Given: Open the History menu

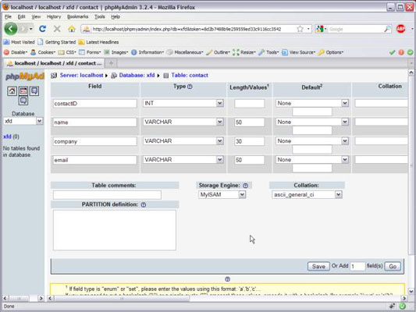Looking at the screenshot, I should [x=54, y=16].
